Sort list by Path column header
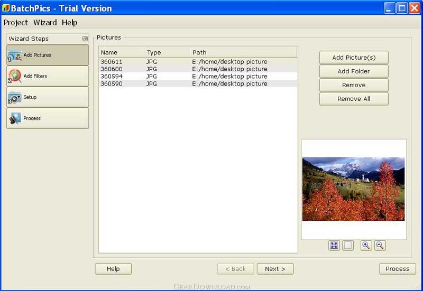Viewport: 423px width, 291px height. pyautogui.click(x=243, y=52)
